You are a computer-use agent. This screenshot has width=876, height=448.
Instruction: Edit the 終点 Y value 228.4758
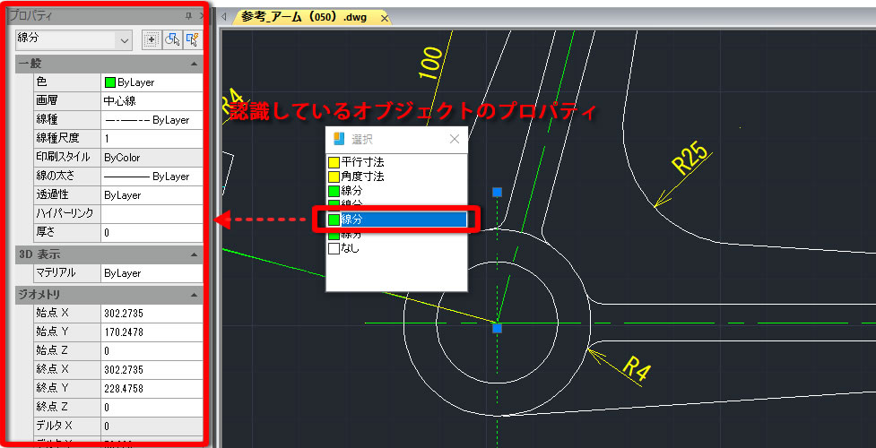pyautogui.click(x=152, y=388)
